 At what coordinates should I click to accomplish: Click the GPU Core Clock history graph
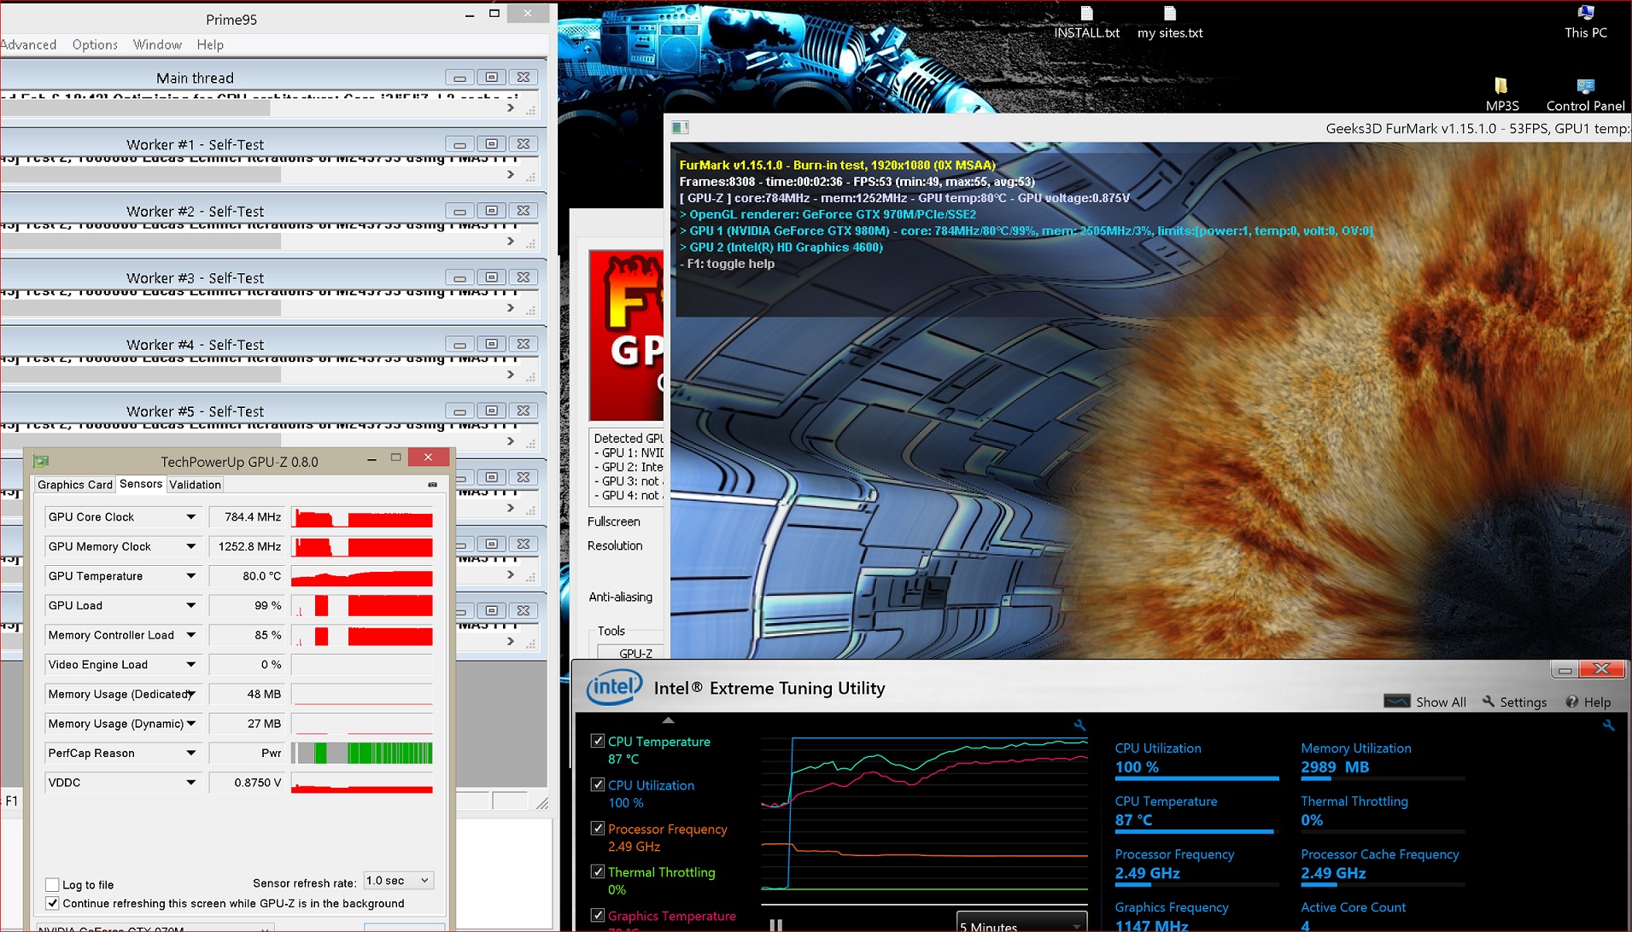[362, 517]
